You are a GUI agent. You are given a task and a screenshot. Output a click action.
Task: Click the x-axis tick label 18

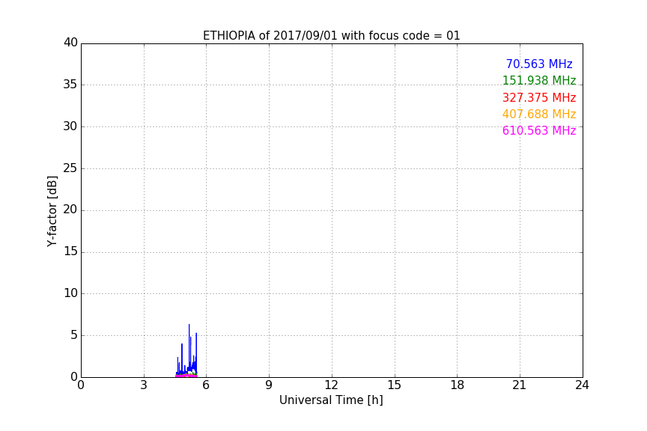pos(458,385)
